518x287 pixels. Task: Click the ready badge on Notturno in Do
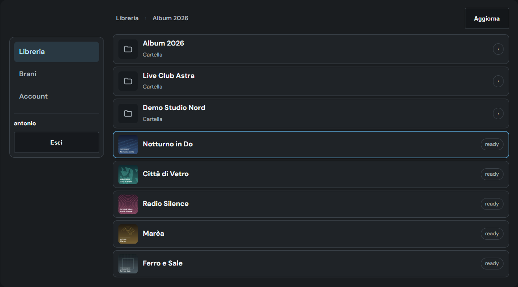[x=492, y=145]
